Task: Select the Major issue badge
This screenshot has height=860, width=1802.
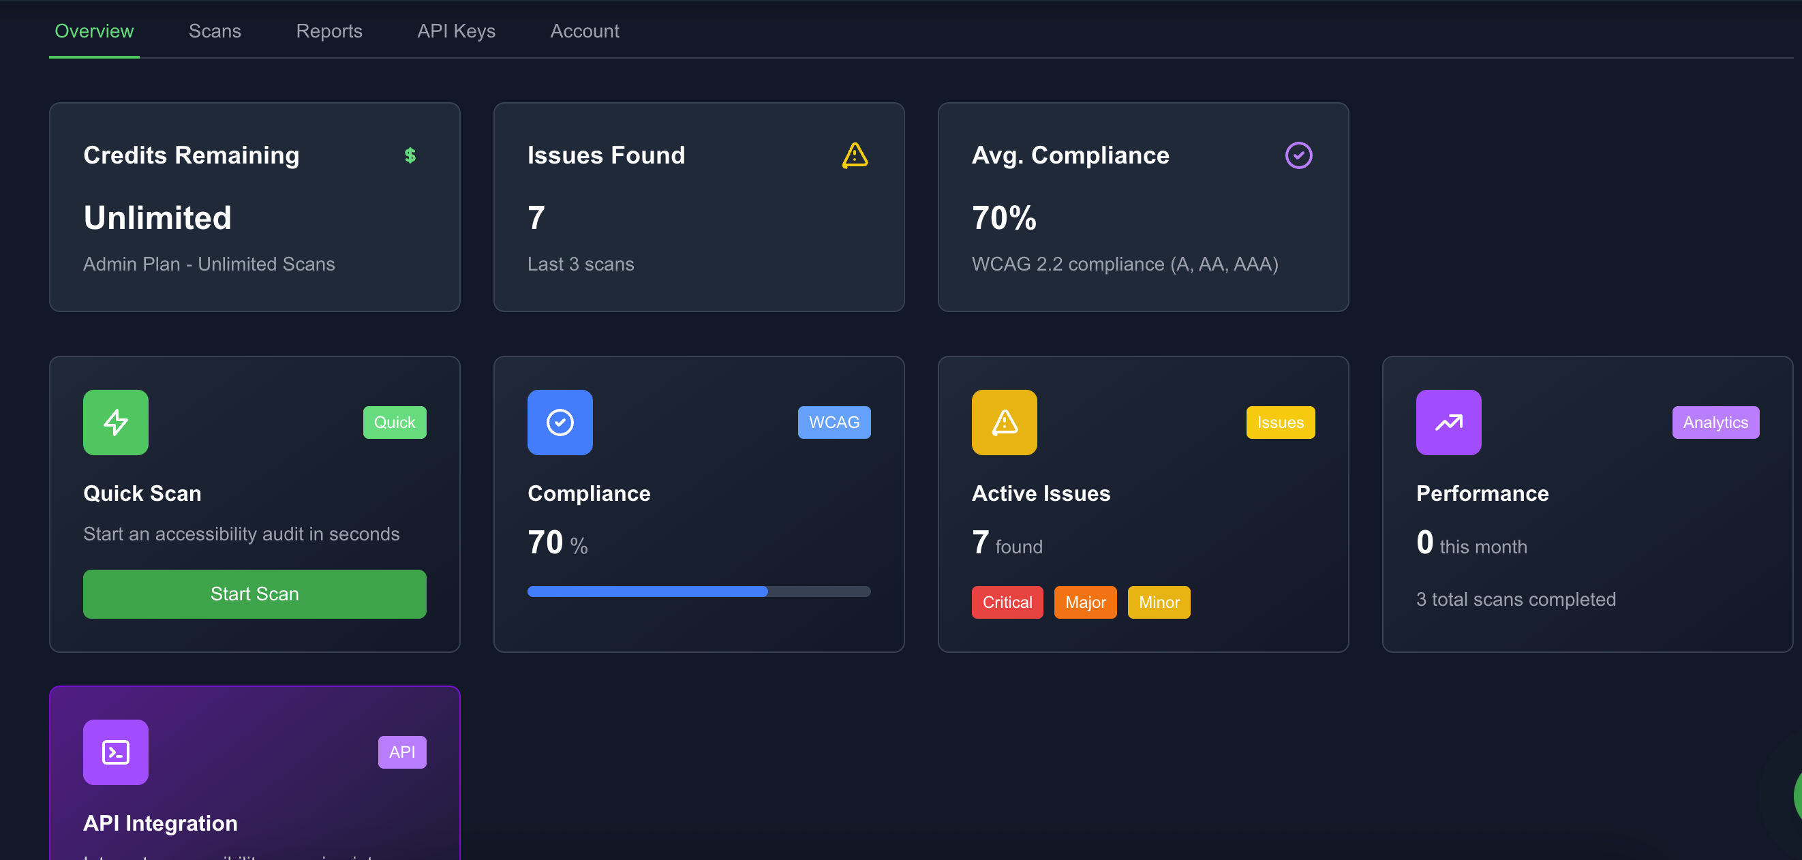Action: 1085,602
